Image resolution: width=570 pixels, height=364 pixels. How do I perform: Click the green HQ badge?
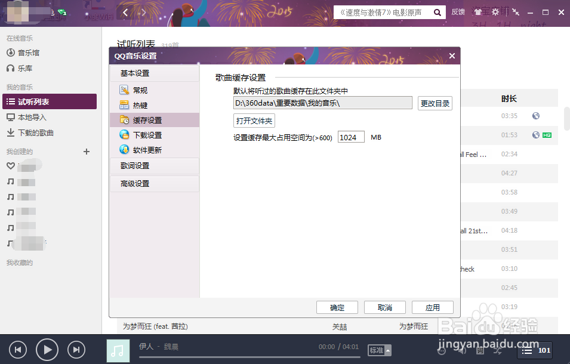point(547,135)
